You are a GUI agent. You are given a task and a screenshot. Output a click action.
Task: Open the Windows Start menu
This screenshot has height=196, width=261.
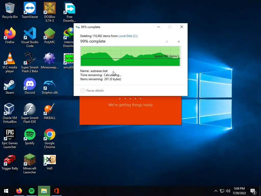click(6, 191)
